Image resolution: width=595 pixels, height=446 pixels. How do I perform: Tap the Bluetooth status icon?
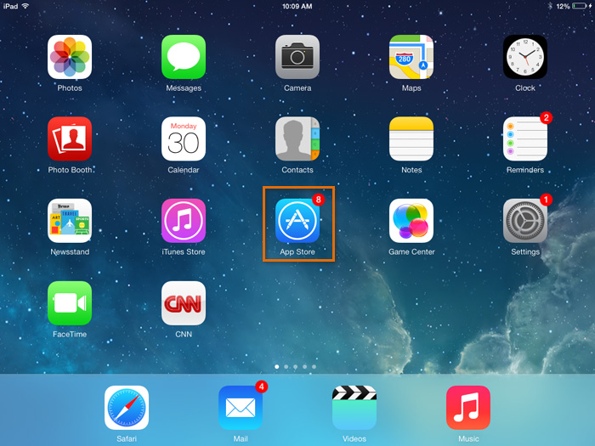550,6
